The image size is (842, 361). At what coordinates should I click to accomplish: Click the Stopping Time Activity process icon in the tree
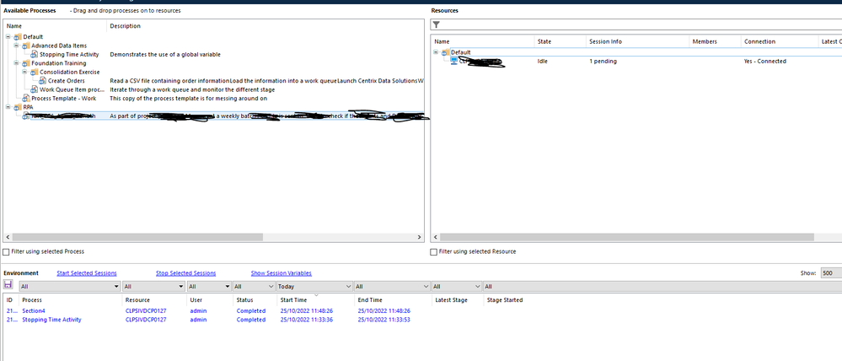click(x=35, y=54)
